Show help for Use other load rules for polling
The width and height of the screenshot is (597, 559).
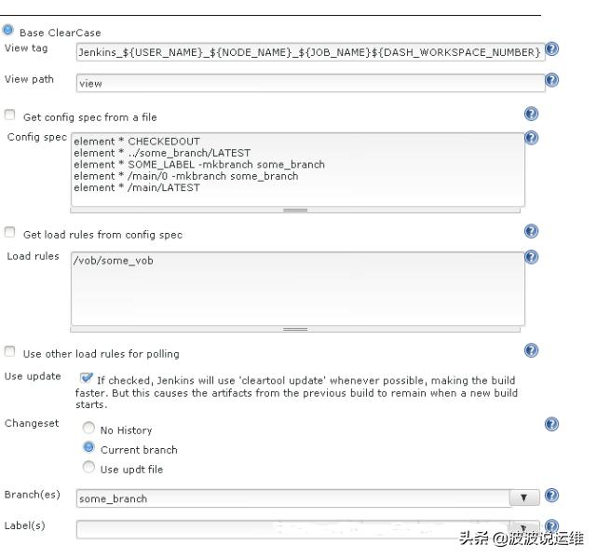[531, 350]
